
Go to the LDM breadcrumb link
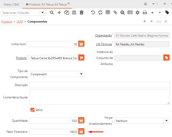[x=20, y=22]
